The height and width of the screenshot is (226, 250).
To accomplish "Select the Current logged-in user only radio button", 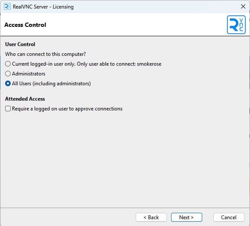I will [8, 64].
